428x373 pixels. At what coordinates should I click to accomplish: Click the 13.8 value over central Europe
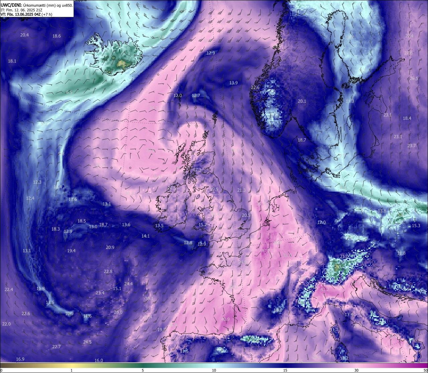point(382,211)
